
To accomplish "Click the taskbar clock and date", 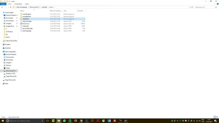I will [x=209, y=121].
